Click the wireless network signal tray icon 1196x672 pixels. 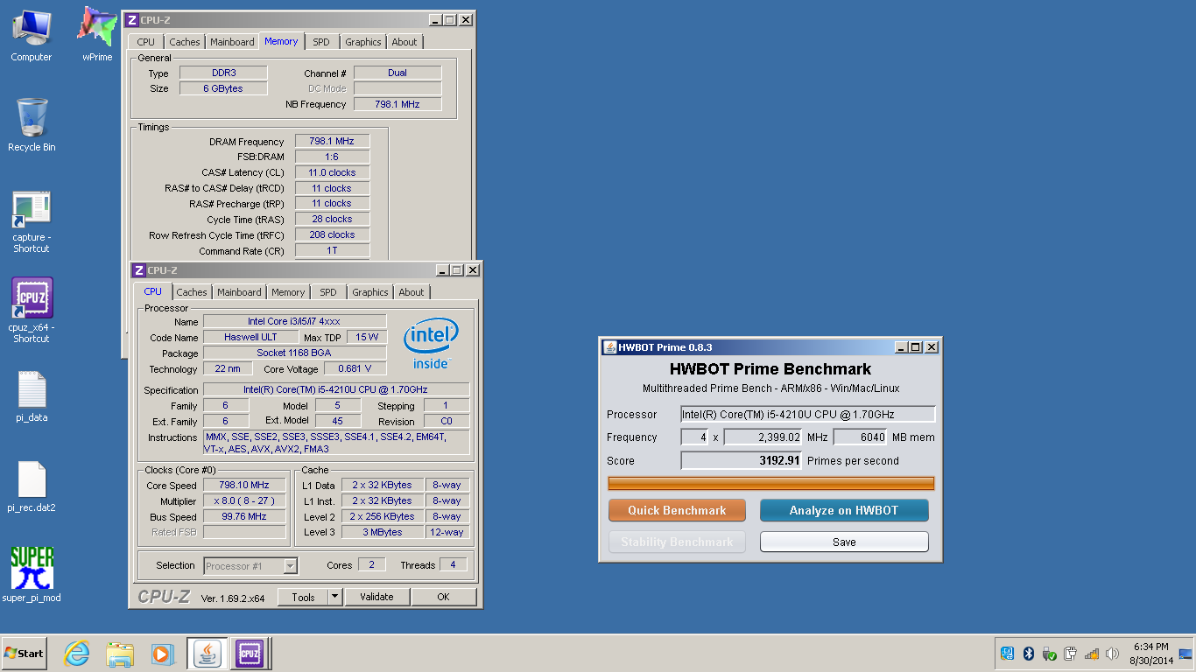pos(1091,654)
